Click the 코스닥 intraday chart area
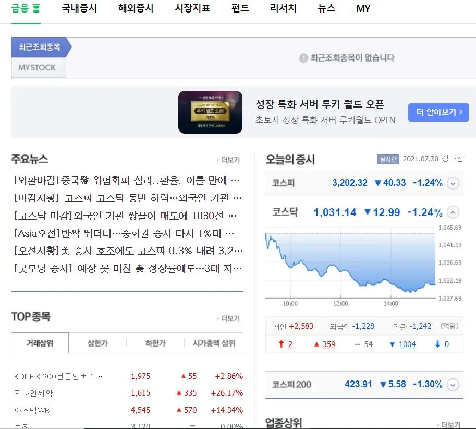Viewport: 476px width, 429px height. [350, 263]
